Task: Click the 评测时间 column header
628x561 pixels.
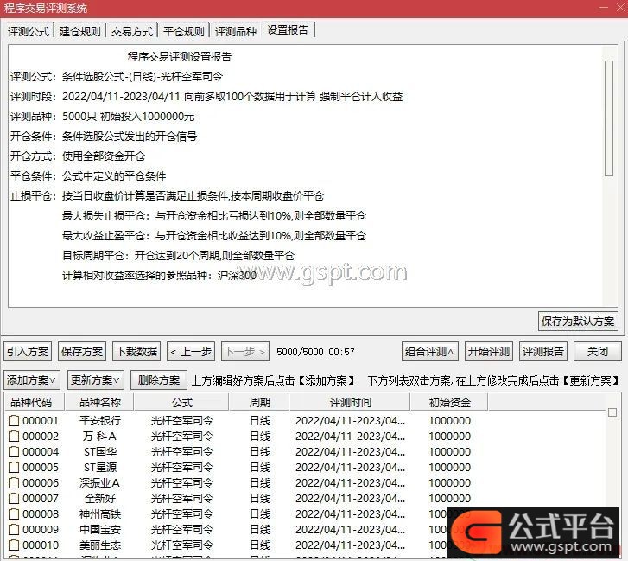Action: (350, 402)
